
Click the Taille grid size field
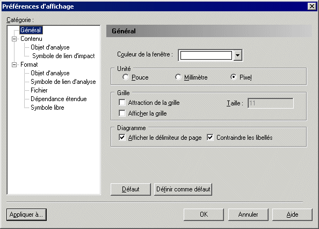click(x=271, y=103)
